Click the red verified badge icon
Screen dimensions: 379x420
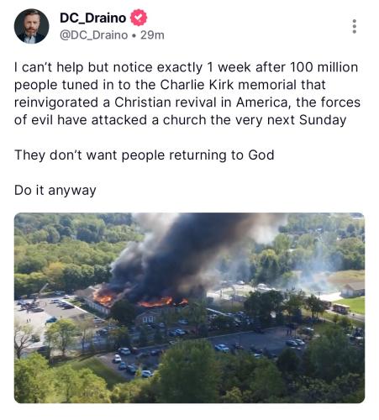click(x=139, y=18)
